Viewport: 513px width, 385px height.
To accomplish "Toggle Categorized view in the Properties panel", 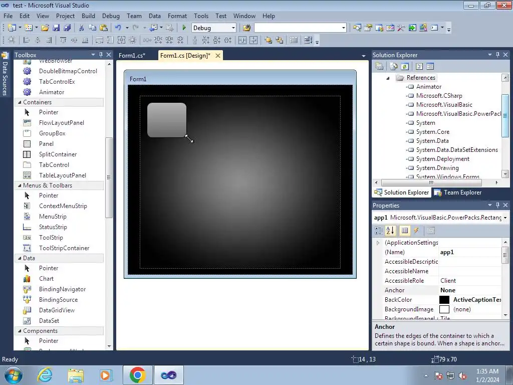I will pyautogui.click(x=379, y=231).
